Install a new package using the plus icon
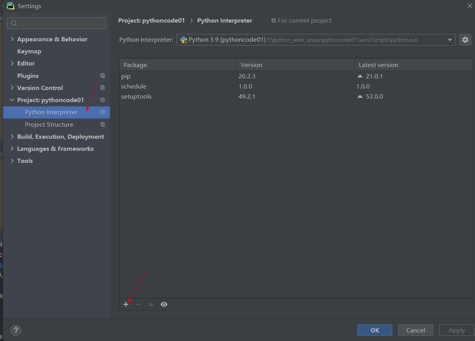This screenshot has width=475, height=341. click(x=126, y=304)
